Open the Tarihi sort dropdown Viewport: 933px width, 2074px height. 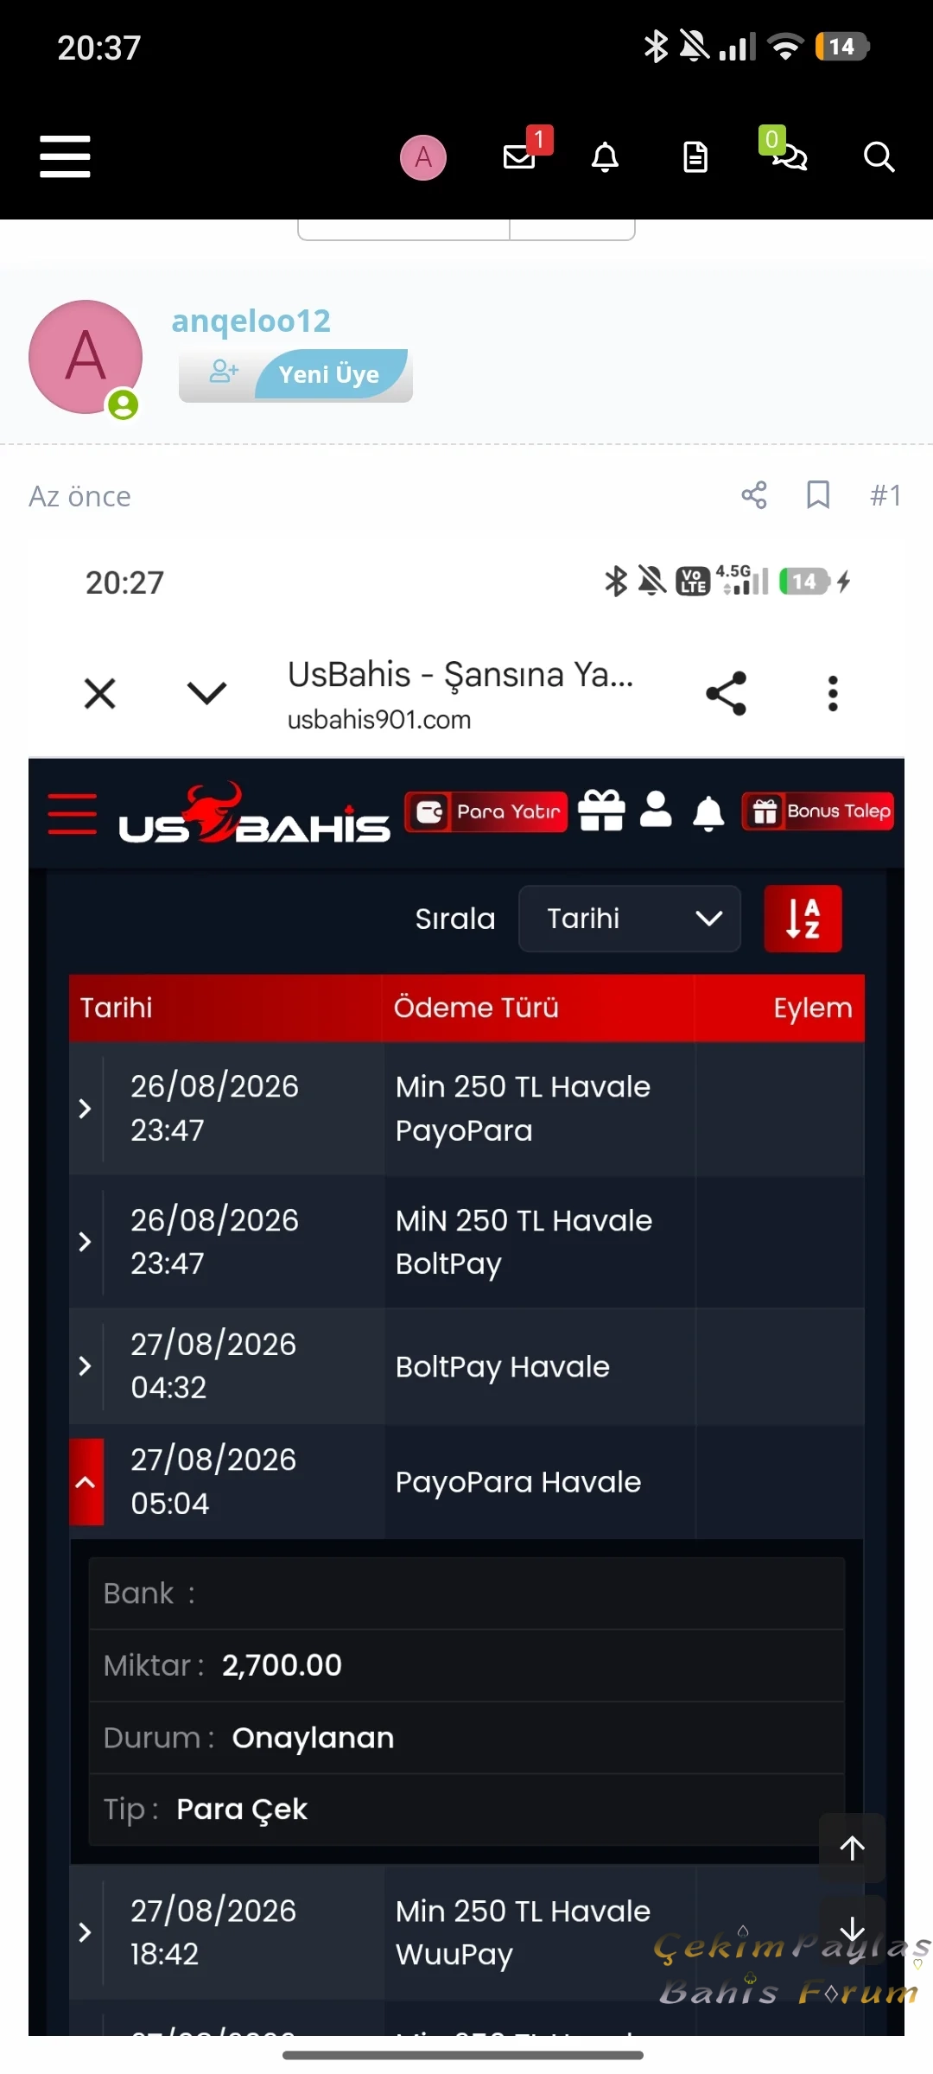[630, 919]
